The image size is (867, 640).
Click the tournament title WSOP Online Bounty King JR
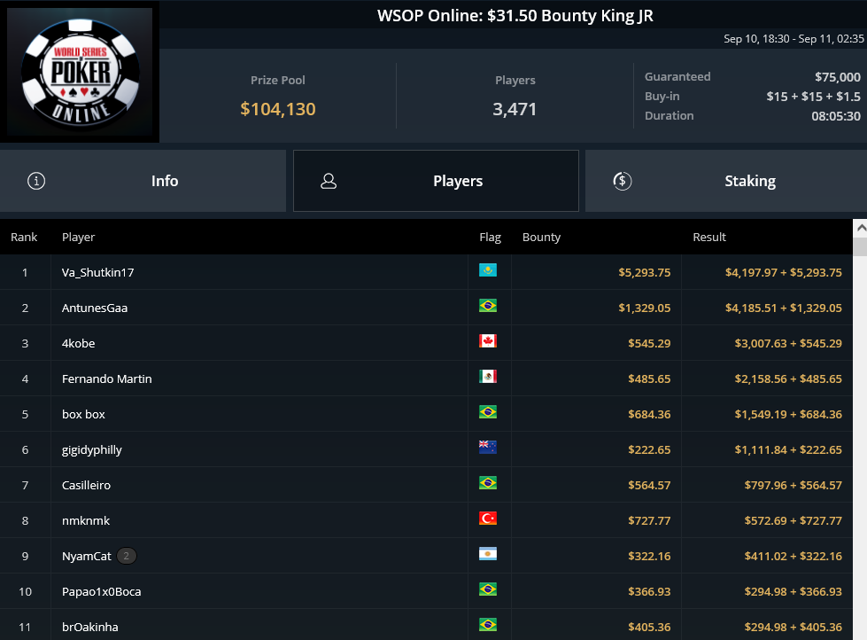tap(515, 15)
